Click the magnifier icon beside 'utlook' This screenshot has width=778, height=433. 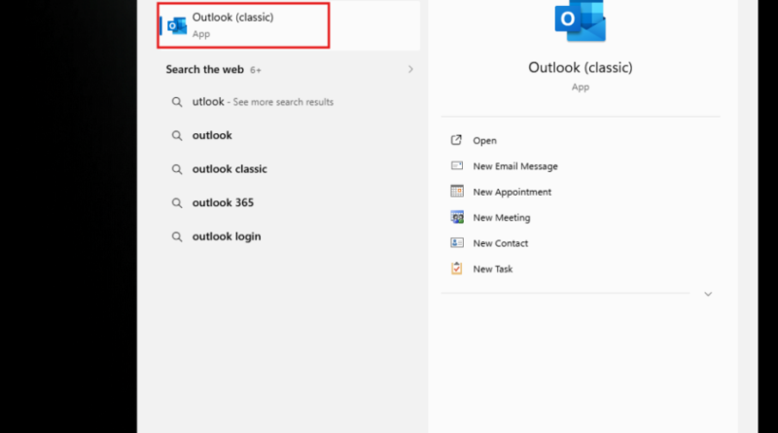pos(177,102)
